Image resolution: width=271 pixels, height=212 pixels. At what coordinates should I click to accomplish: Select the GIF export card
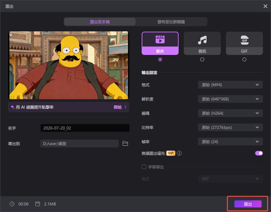click(x=244, y=43)
